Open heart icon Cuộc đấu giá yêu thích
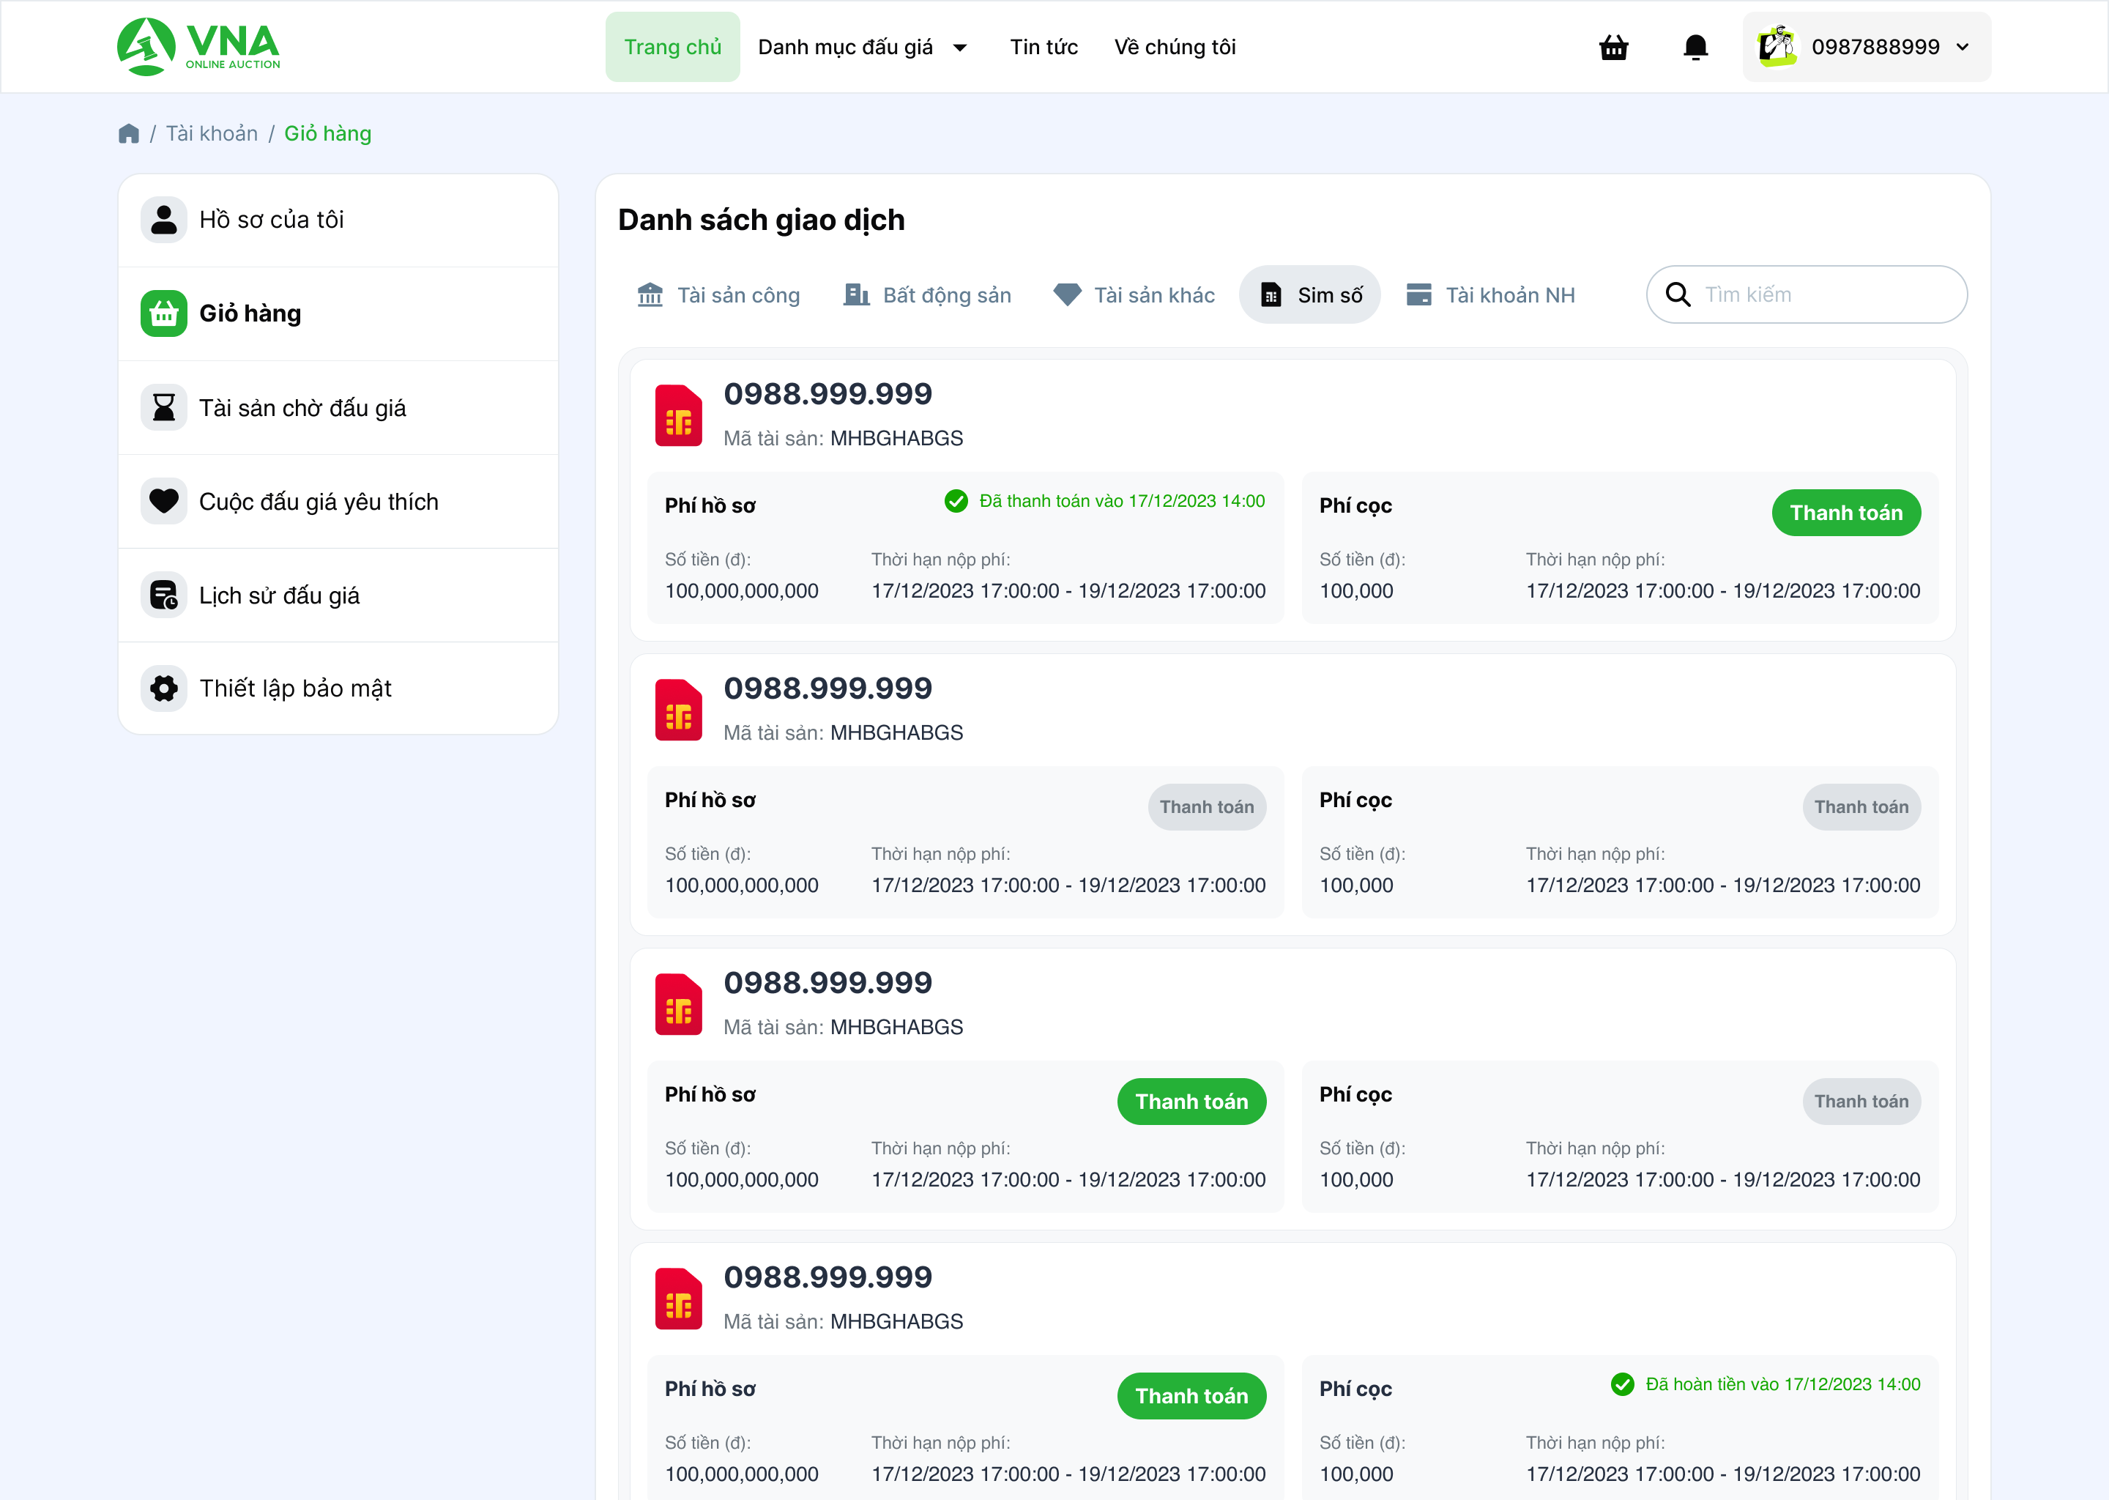The height and width of the screenshot is (1500, 2109). click(163, 502)
